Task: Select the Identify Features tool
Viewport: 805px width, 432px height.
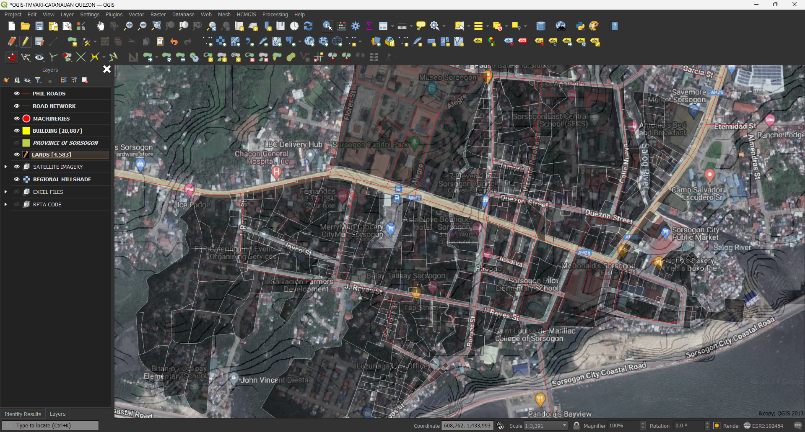Action: click(327, 26)
